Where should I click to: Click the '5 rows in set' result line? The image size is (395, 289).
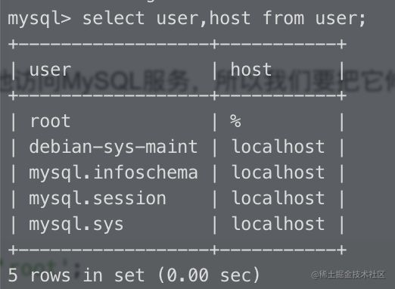pyautogui.click(x=76, y=275)
